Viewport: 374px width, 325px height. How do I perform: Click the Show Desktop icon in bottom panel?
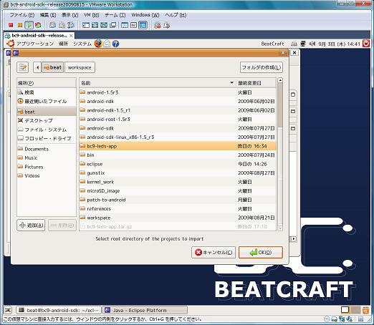pos(8,310)
